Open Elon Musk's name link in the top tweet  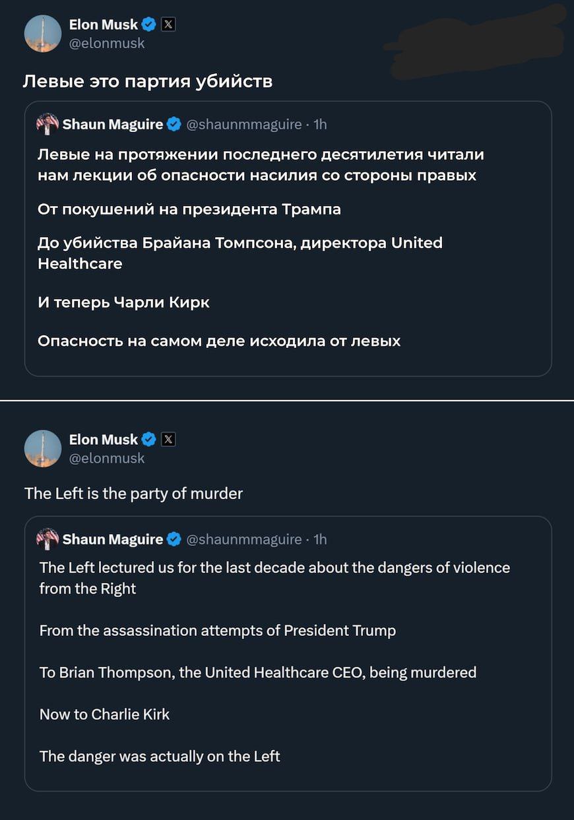pyautogui.click(x=104, y=24)
